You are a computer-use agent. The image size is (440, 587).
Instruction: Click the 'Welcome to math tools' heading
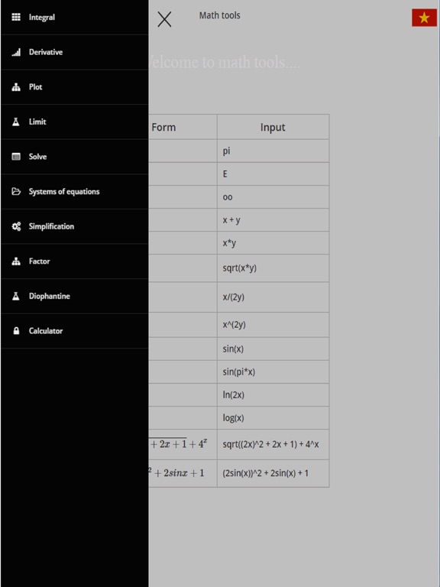click(x=224, y=62)
